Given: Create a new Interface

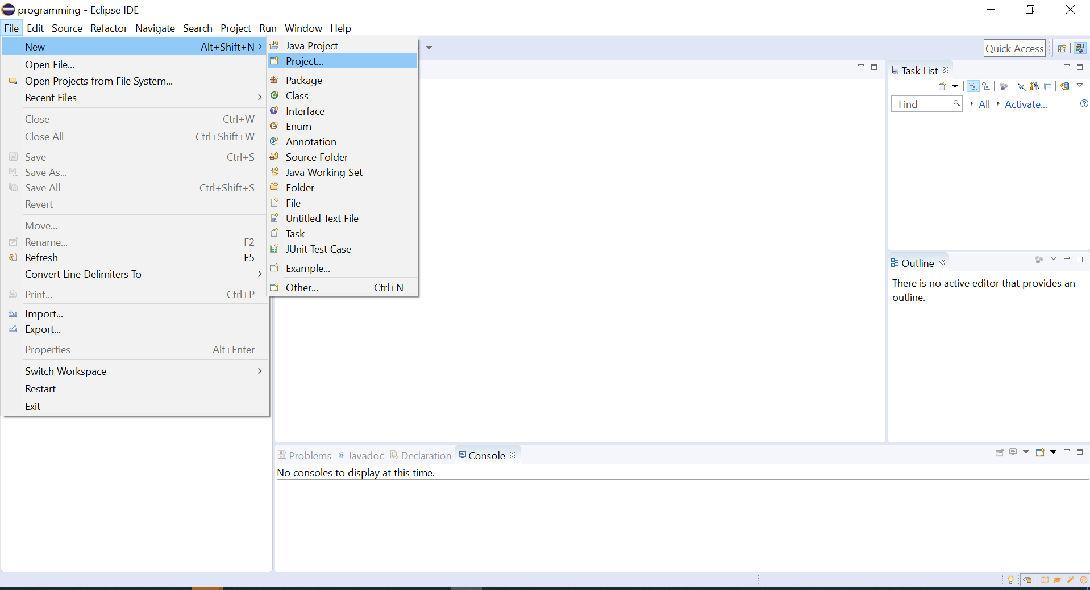Looking at the screenshot, I should coord(343,111).
